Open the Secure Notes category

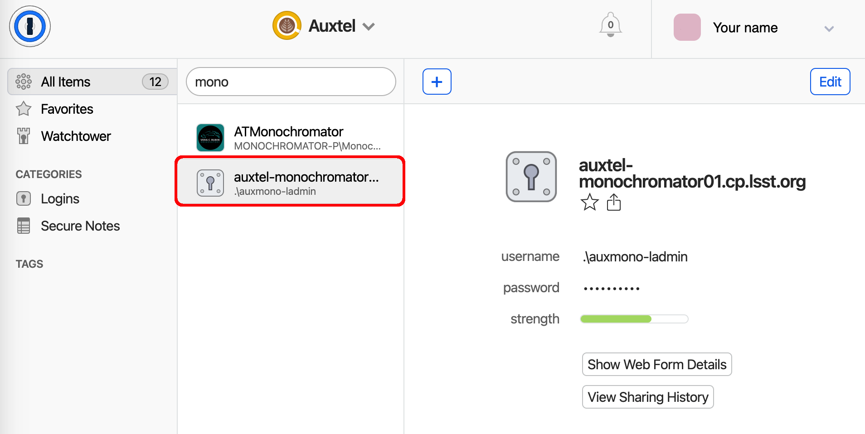point(80,226)
